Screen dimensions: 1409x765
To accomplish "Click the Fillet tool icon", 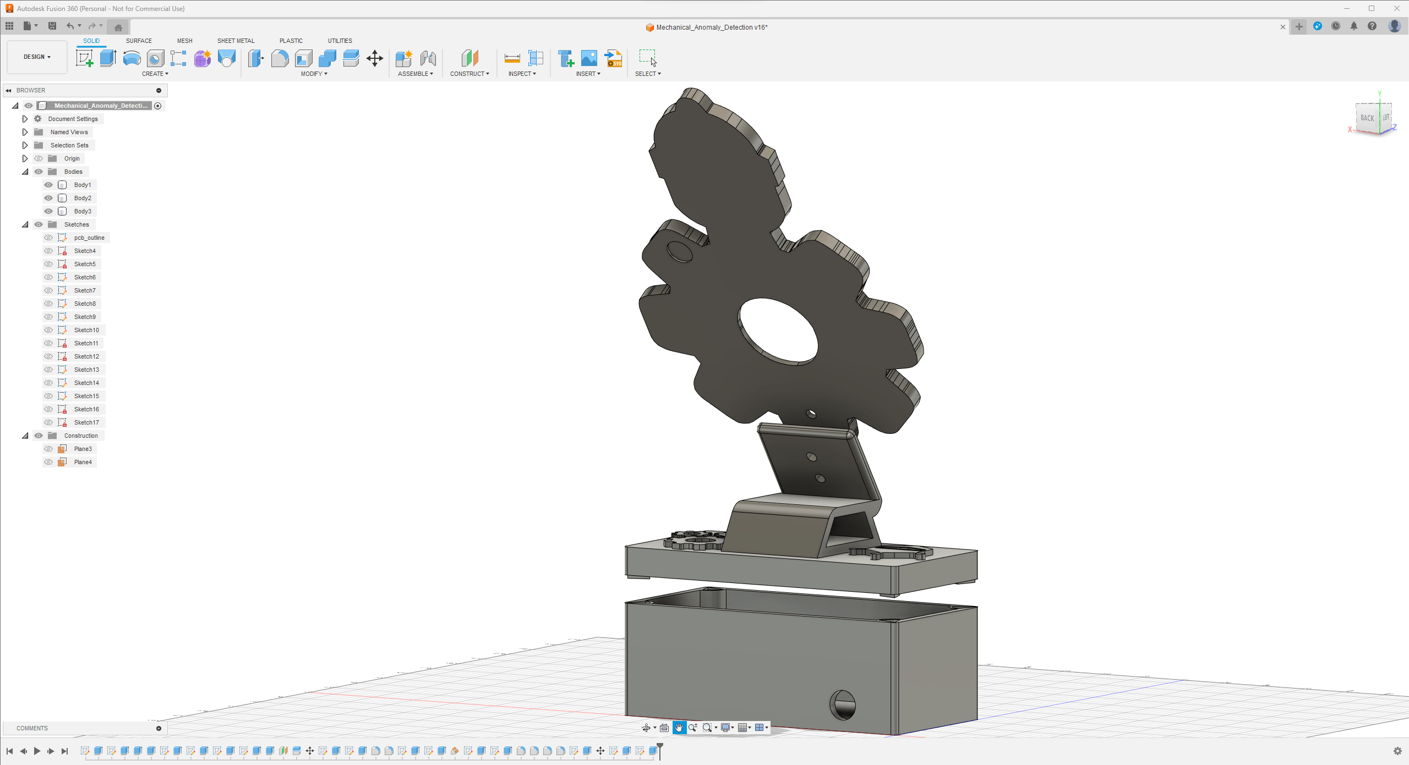I will (280, 58).
